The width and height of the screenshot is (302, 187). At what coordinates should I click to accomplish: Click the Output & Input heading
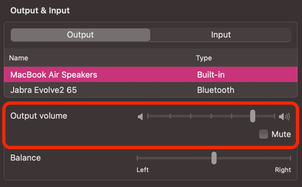click(x=40, y=11)
